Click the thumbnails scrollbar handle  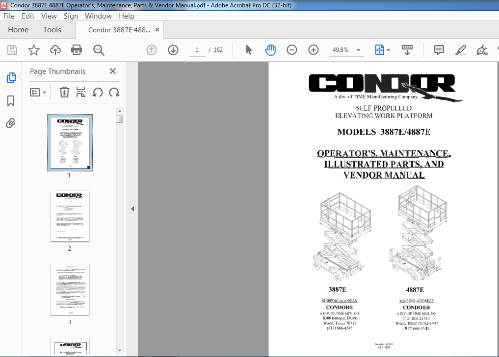120,119
